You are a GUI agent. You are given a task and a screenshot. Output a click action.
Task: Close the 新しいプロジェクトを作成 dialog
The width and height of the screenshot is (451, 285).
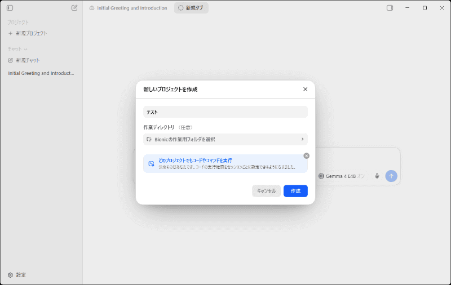pyautogui.click(x=305, y=90)
